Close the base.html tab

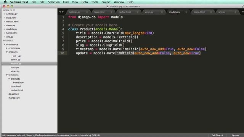[111, 12]
